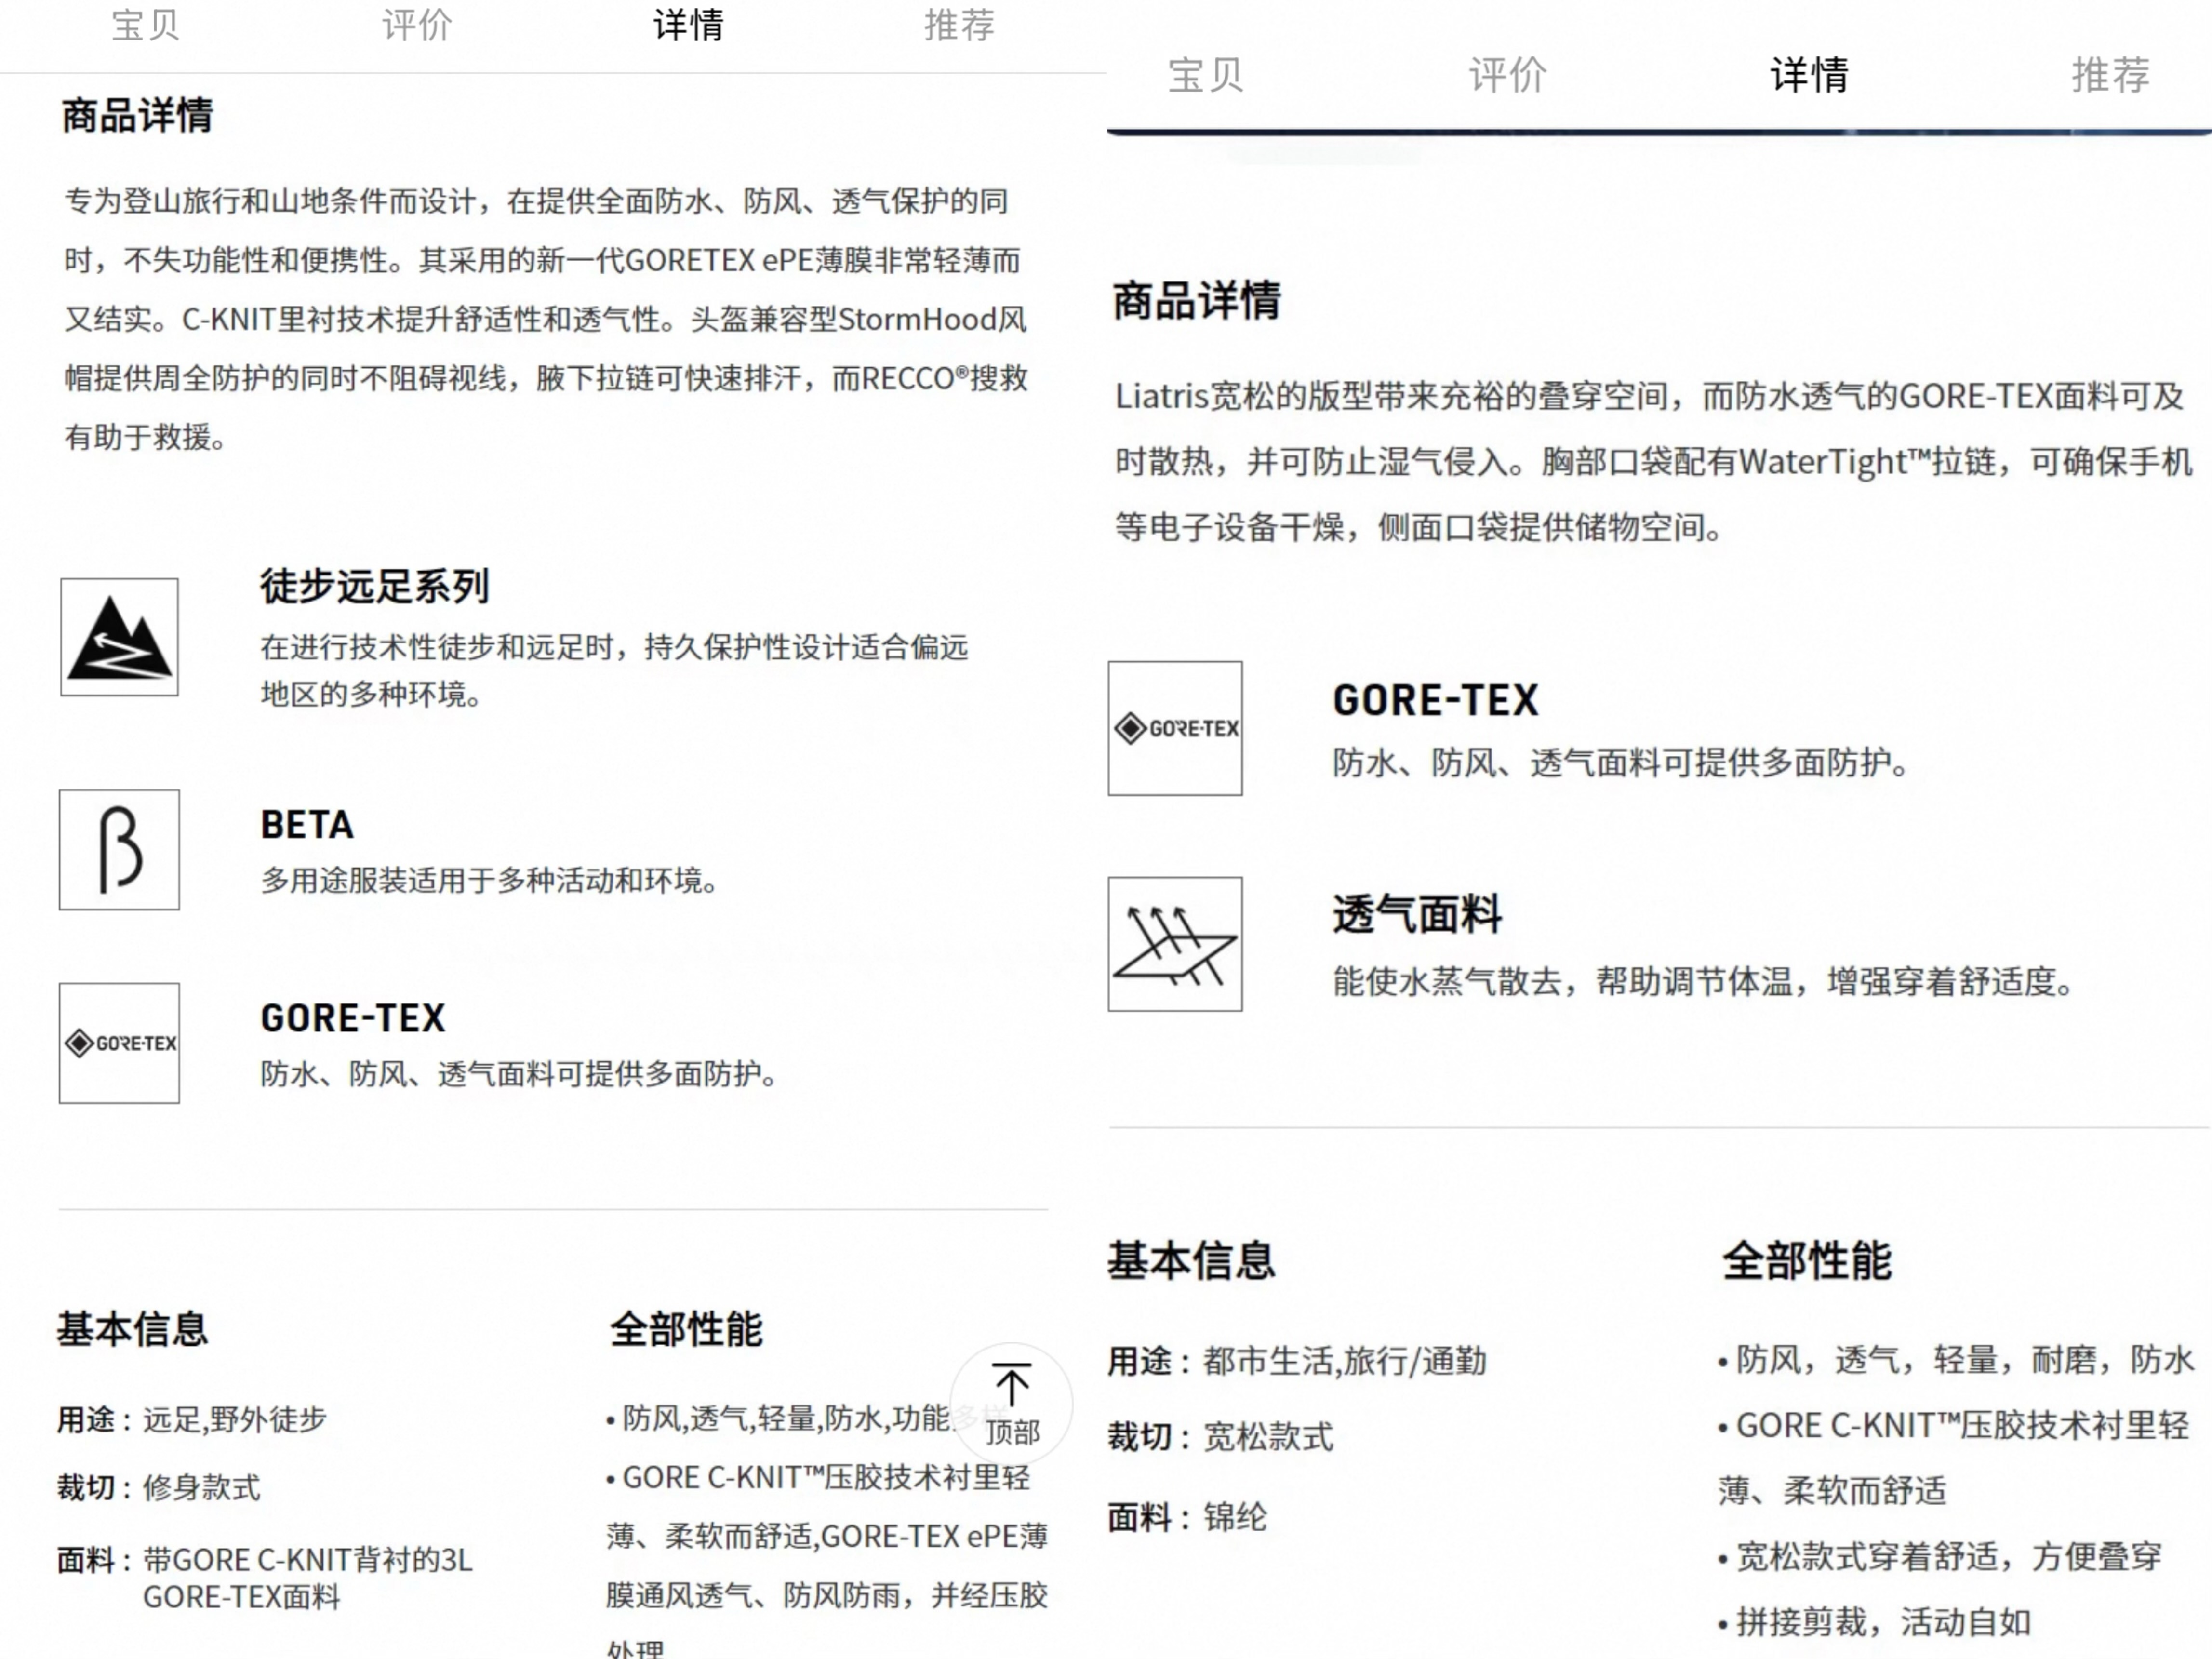Click the 徒步远足系列 heading
2212x1659 pixels.
tap(375, 586)
